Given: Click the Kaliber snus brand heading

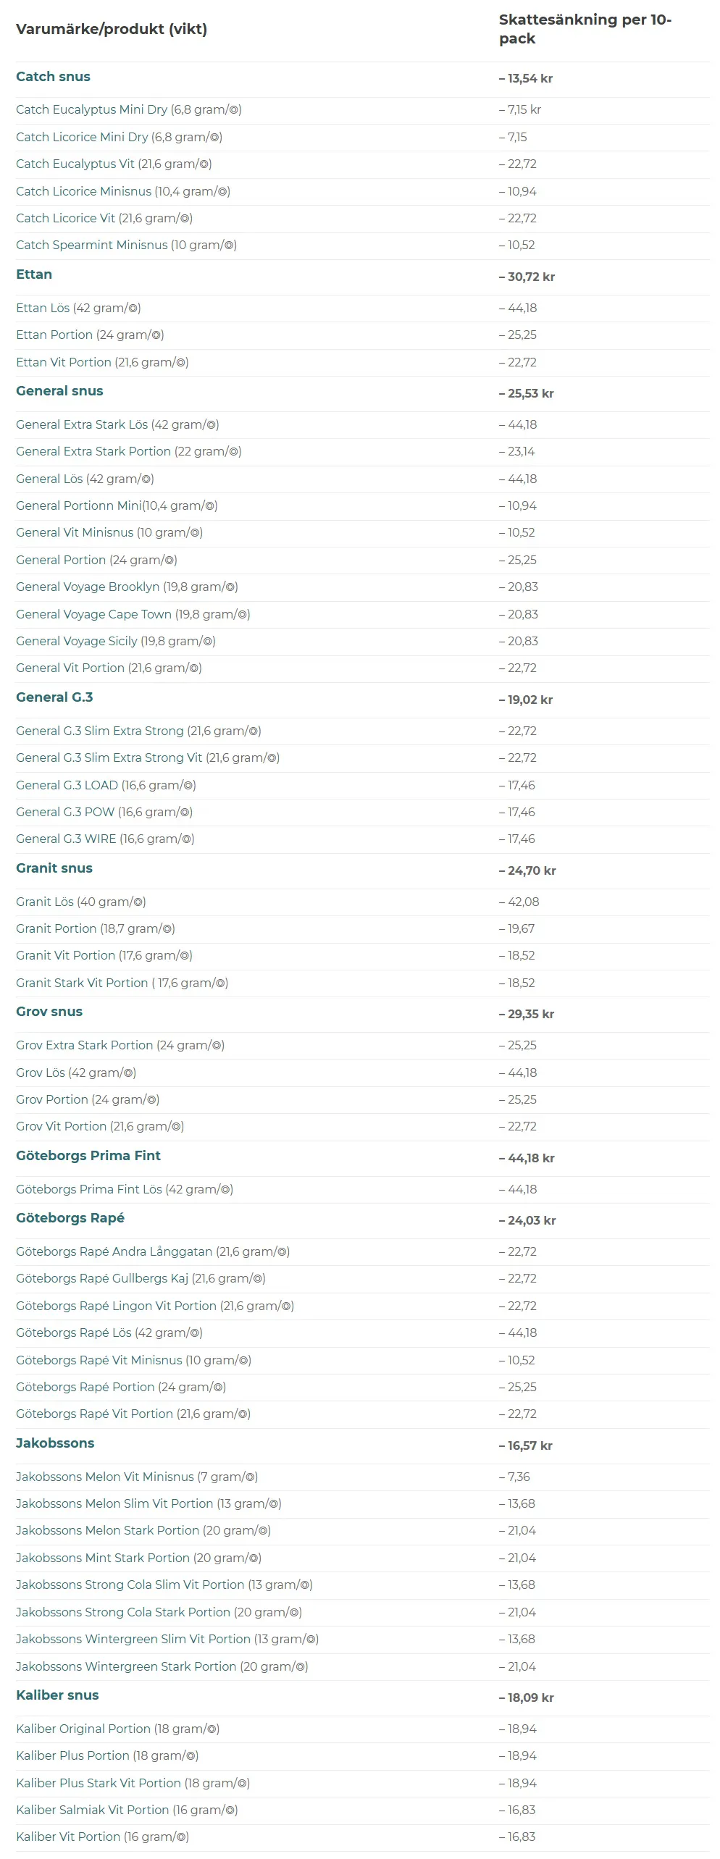Looking at the screenshot, I should point(57,1695).
